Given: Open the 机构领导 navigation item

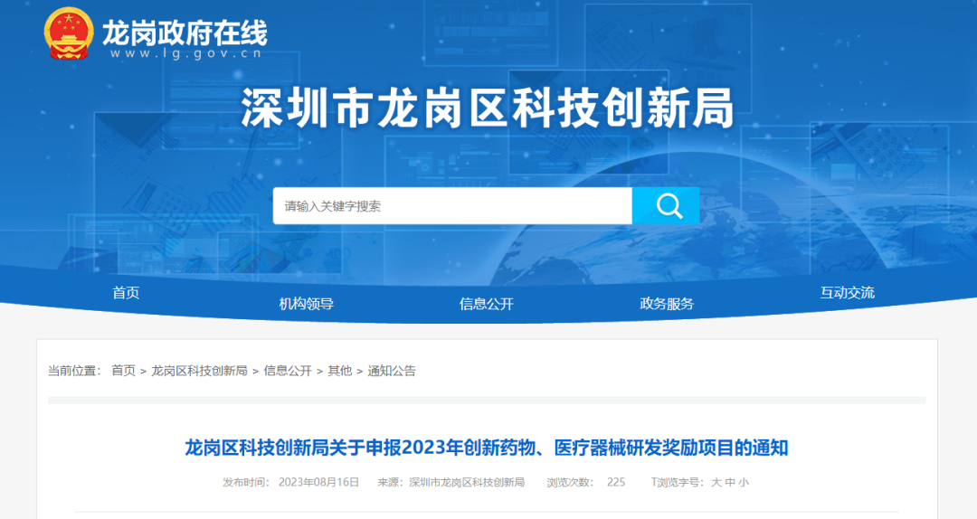Looking at the screenshot, I should (307, 304).
